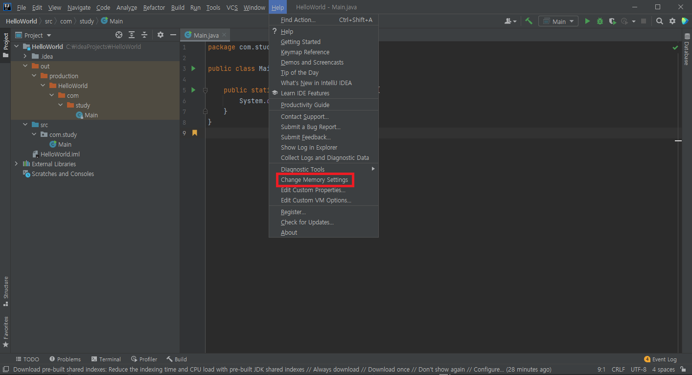The image size is (692, 375).
Task: Click UTF-8 encoding in status bar
Action: [638, 369]
